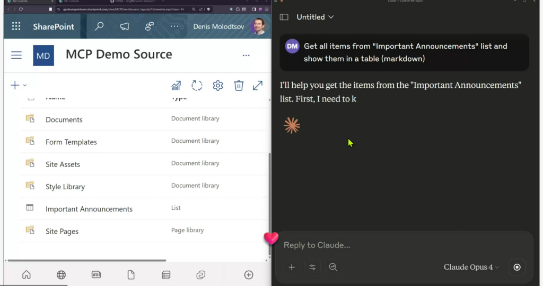Viewport: 543px width, 286px height.
Task: Open the news icon in the bottom bar
Action: 97,275
